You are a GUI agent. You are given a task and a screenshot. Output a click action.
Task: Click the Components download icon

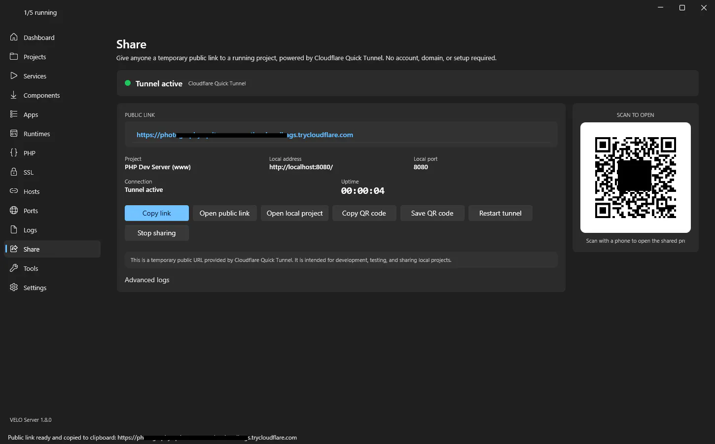click(14, 95)
